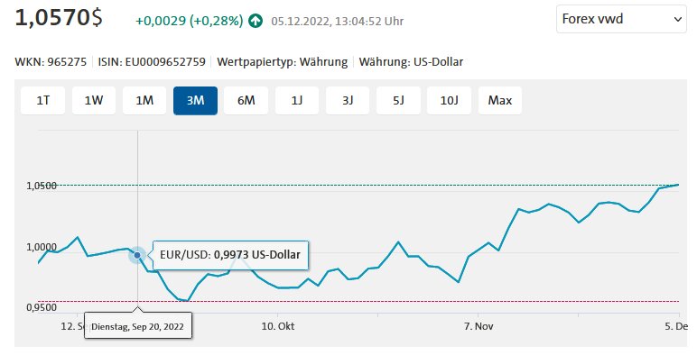
Task: Show the 3J chart range
Action: [x=348, y=100]
